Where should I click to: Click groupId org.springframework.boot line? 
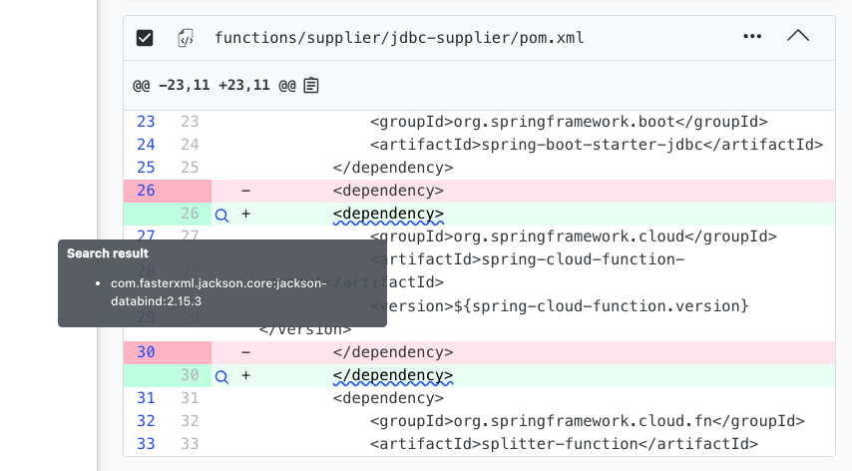coord(569,122)
